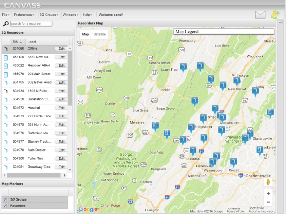286x214 pixels.
Task: Collapse the map panel with the double-chevron control
Action: [280, 23]
